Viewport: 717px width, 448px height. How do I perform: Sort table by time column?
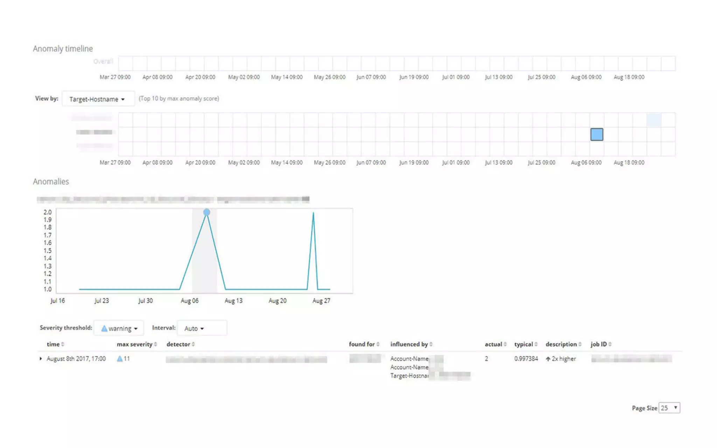coord(56,344)
